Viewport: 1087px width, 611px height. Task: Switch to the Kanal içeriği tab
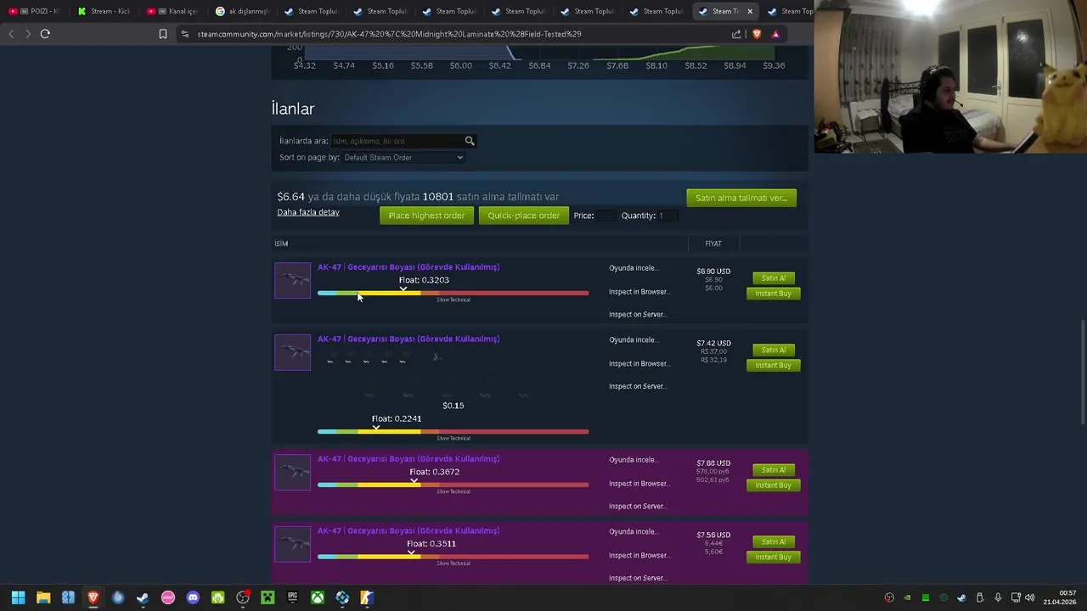[x=172, y=11]
